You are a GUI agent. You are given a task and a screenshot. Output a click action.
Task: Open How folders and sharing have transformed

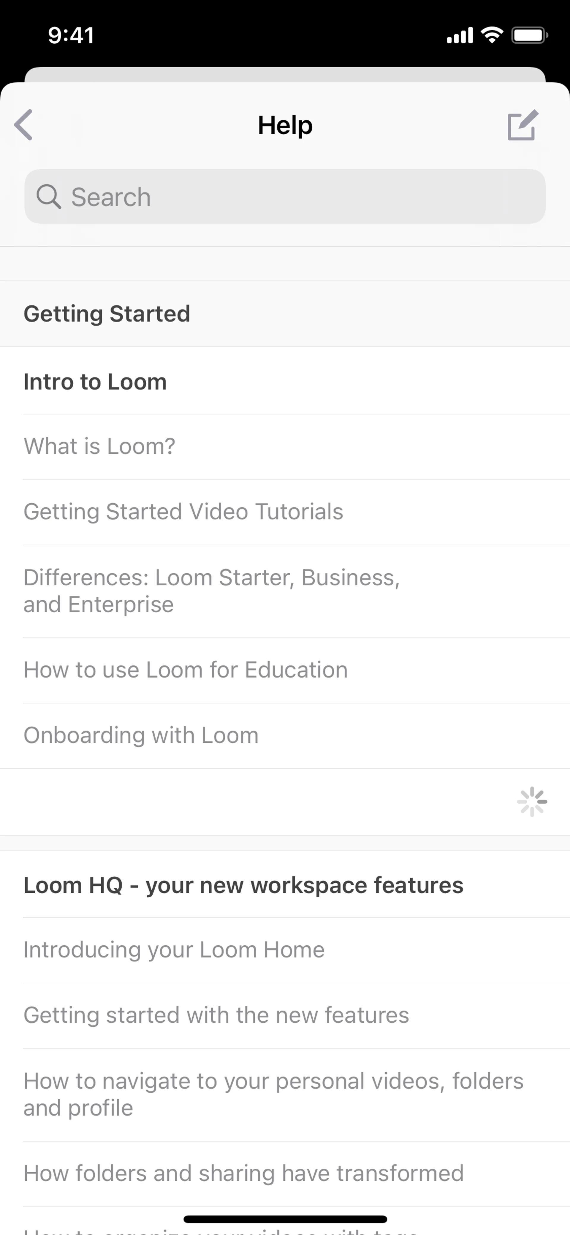click(244, 1173)
